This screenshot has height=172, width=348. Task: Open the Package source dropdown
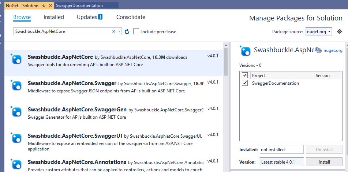click(x=319, y=32)
